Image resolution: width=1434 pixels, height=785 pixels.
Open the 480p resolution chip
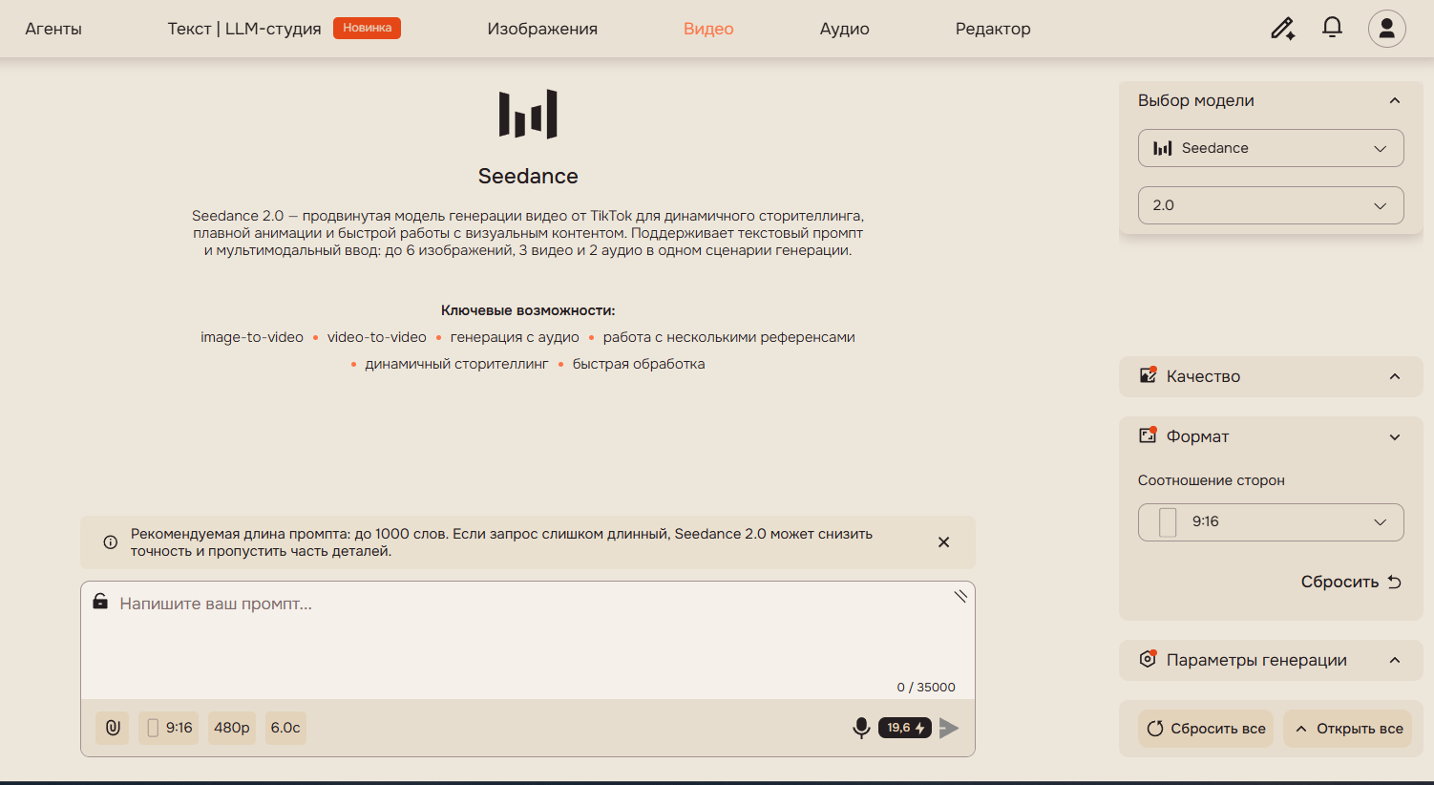point(232,728)
